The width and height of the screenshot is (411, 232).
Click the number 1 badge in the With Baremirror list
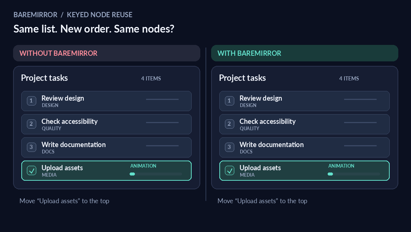[x=229, y=101]
